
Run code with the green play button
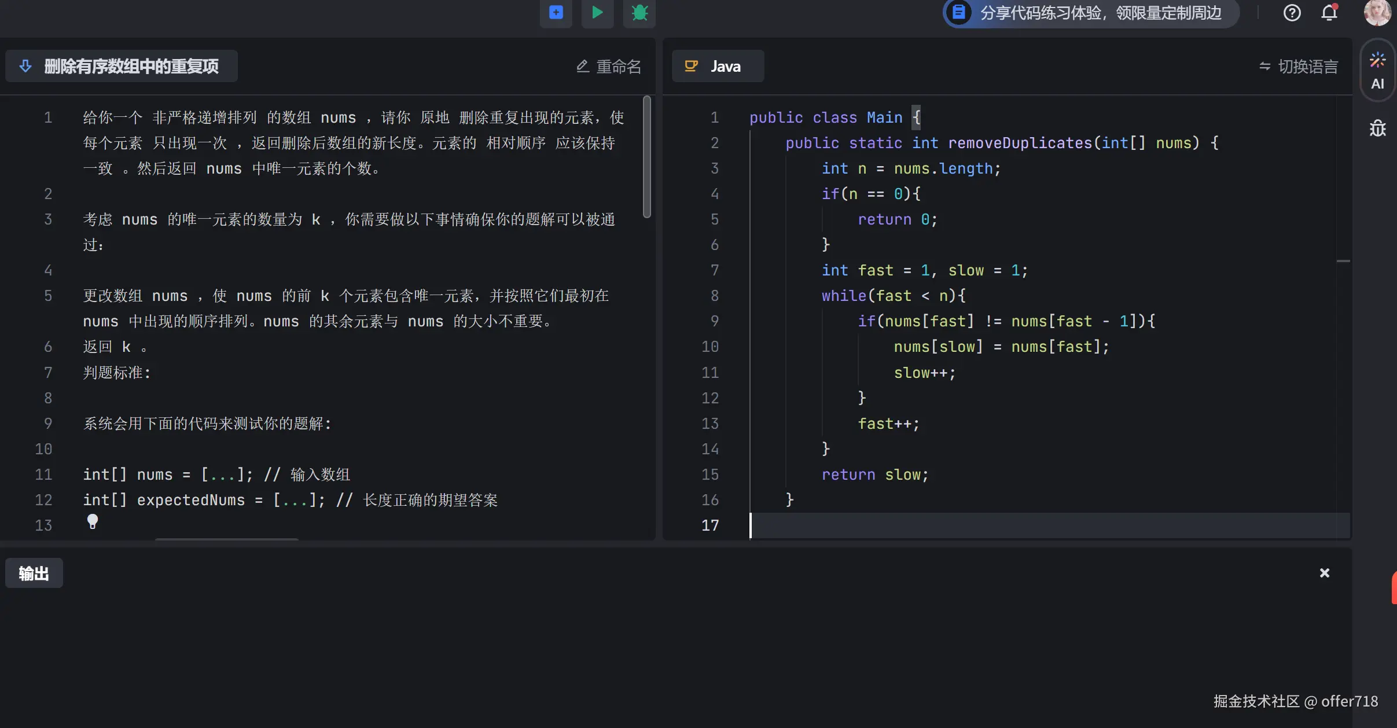point(597,12)
